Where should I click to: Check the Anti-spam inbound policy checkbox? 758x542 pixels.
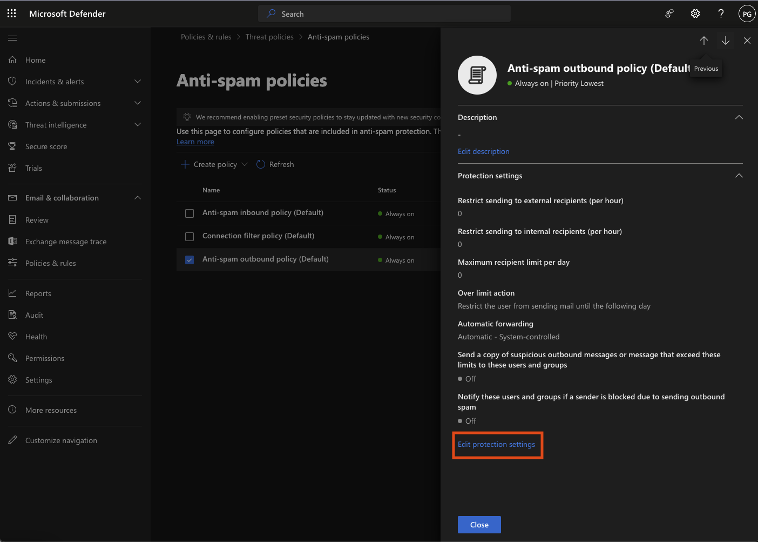click(189, 213)
